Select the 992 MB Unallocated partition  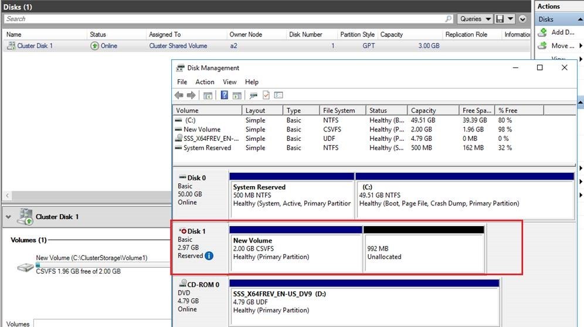point(423,252)
